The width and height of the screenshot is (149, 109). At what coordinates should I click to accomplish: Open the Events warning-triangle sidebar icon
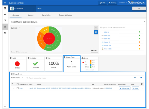[x=5, y=14]
